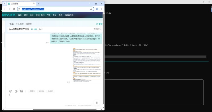Click the horizontal scrollbar at window bottom
The image size is (212, 112).
pyautogui.click(x=65, y=109)
